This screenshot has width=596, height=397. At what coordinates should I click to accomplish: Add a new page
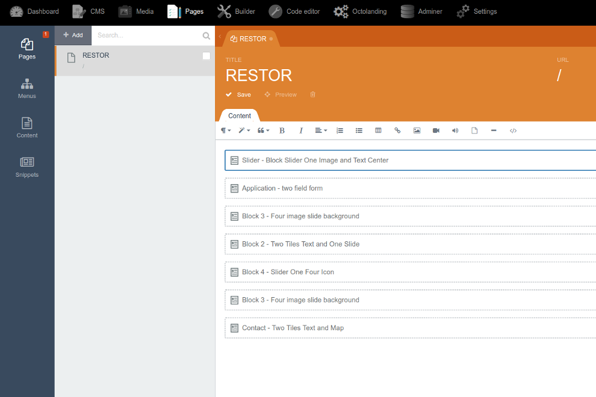coord(73,35)
